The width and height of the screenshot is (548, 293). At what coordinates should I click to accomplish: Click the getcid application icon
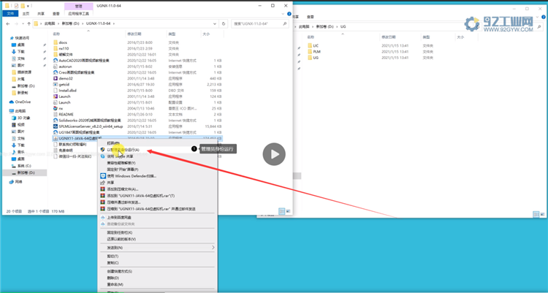click(x=56, y=84)
